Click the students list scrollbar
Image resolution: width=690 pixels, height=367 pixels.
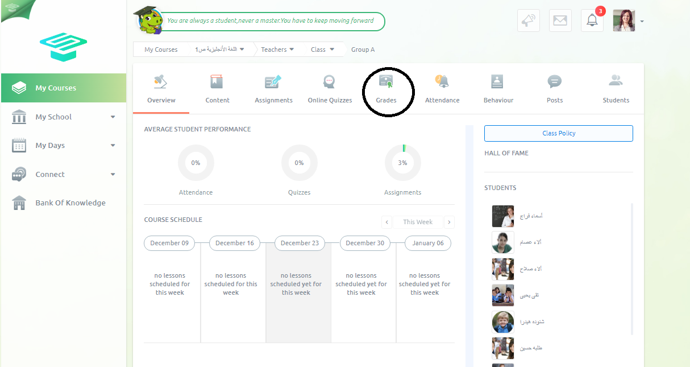tap(632, 269)
